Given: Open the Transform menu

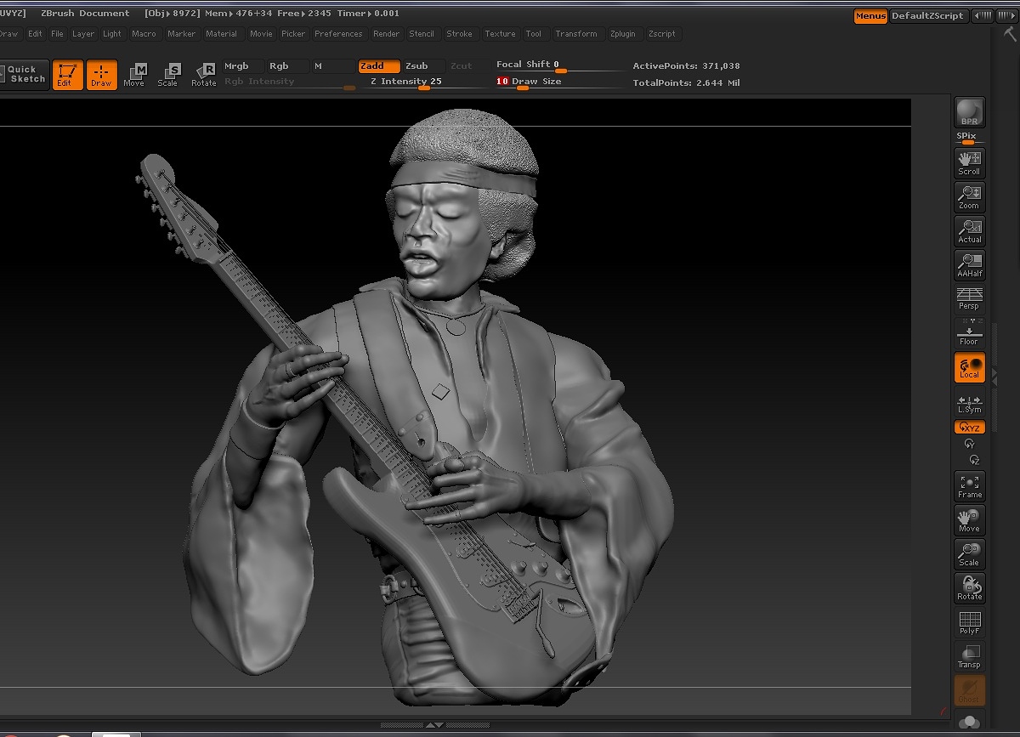Looking at the screenshot, I should pyautogui.click(x=576, y=34).
